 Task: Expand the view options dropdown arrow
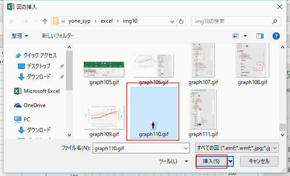pyautogui.click(x=245, y=36)
